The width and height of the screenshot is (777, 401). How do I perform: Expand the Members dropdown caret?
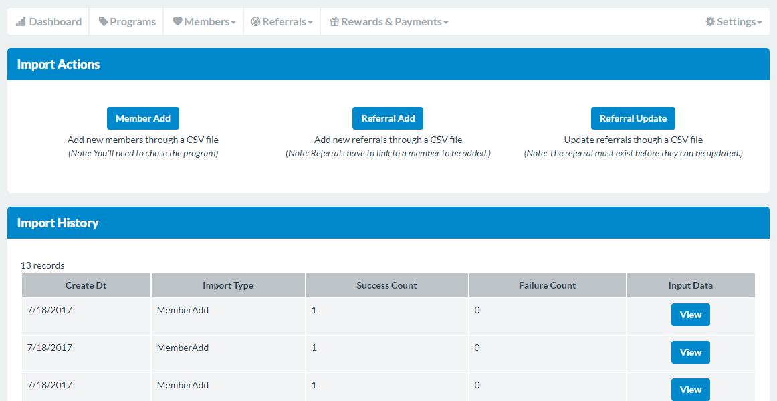pyautogui.click(x=233, y=23)
